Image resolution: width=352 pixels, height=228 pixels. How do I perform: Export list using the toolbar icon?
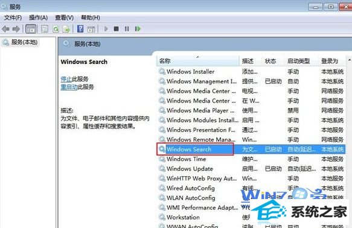pos(66,29)
